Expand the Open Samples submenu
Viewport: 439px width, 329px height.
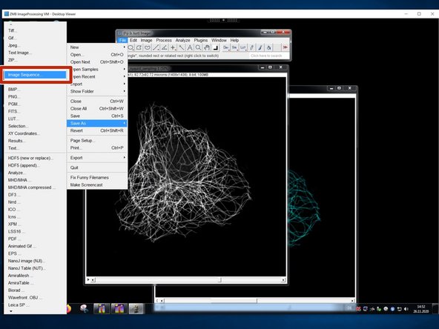[x=97, y=69]
